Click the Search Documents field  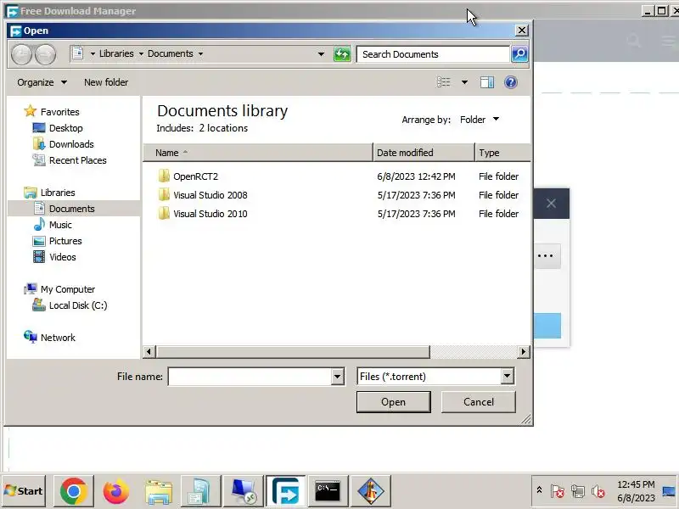[433, 54]
